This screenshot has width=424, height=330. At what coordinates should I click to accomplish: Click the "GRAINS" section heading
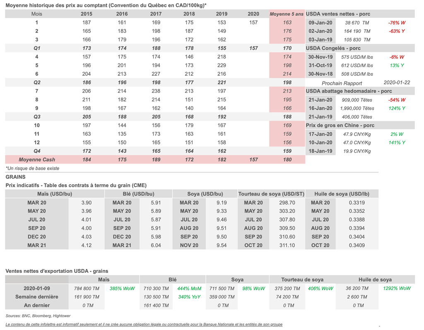click(x=15, y=177)
